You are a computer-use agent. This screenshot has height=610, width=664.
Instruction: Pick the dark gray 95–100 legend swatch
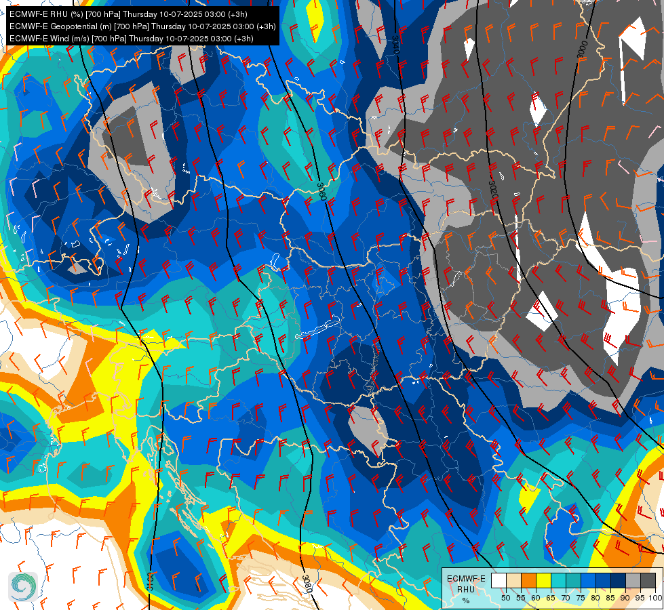(648, 580)
